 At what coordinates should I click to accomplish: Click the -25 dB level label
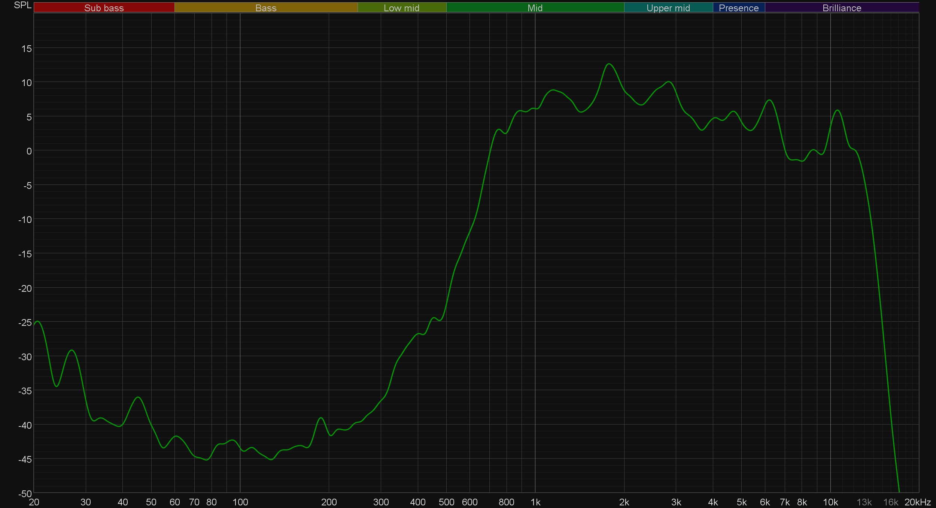pos(25,322)
